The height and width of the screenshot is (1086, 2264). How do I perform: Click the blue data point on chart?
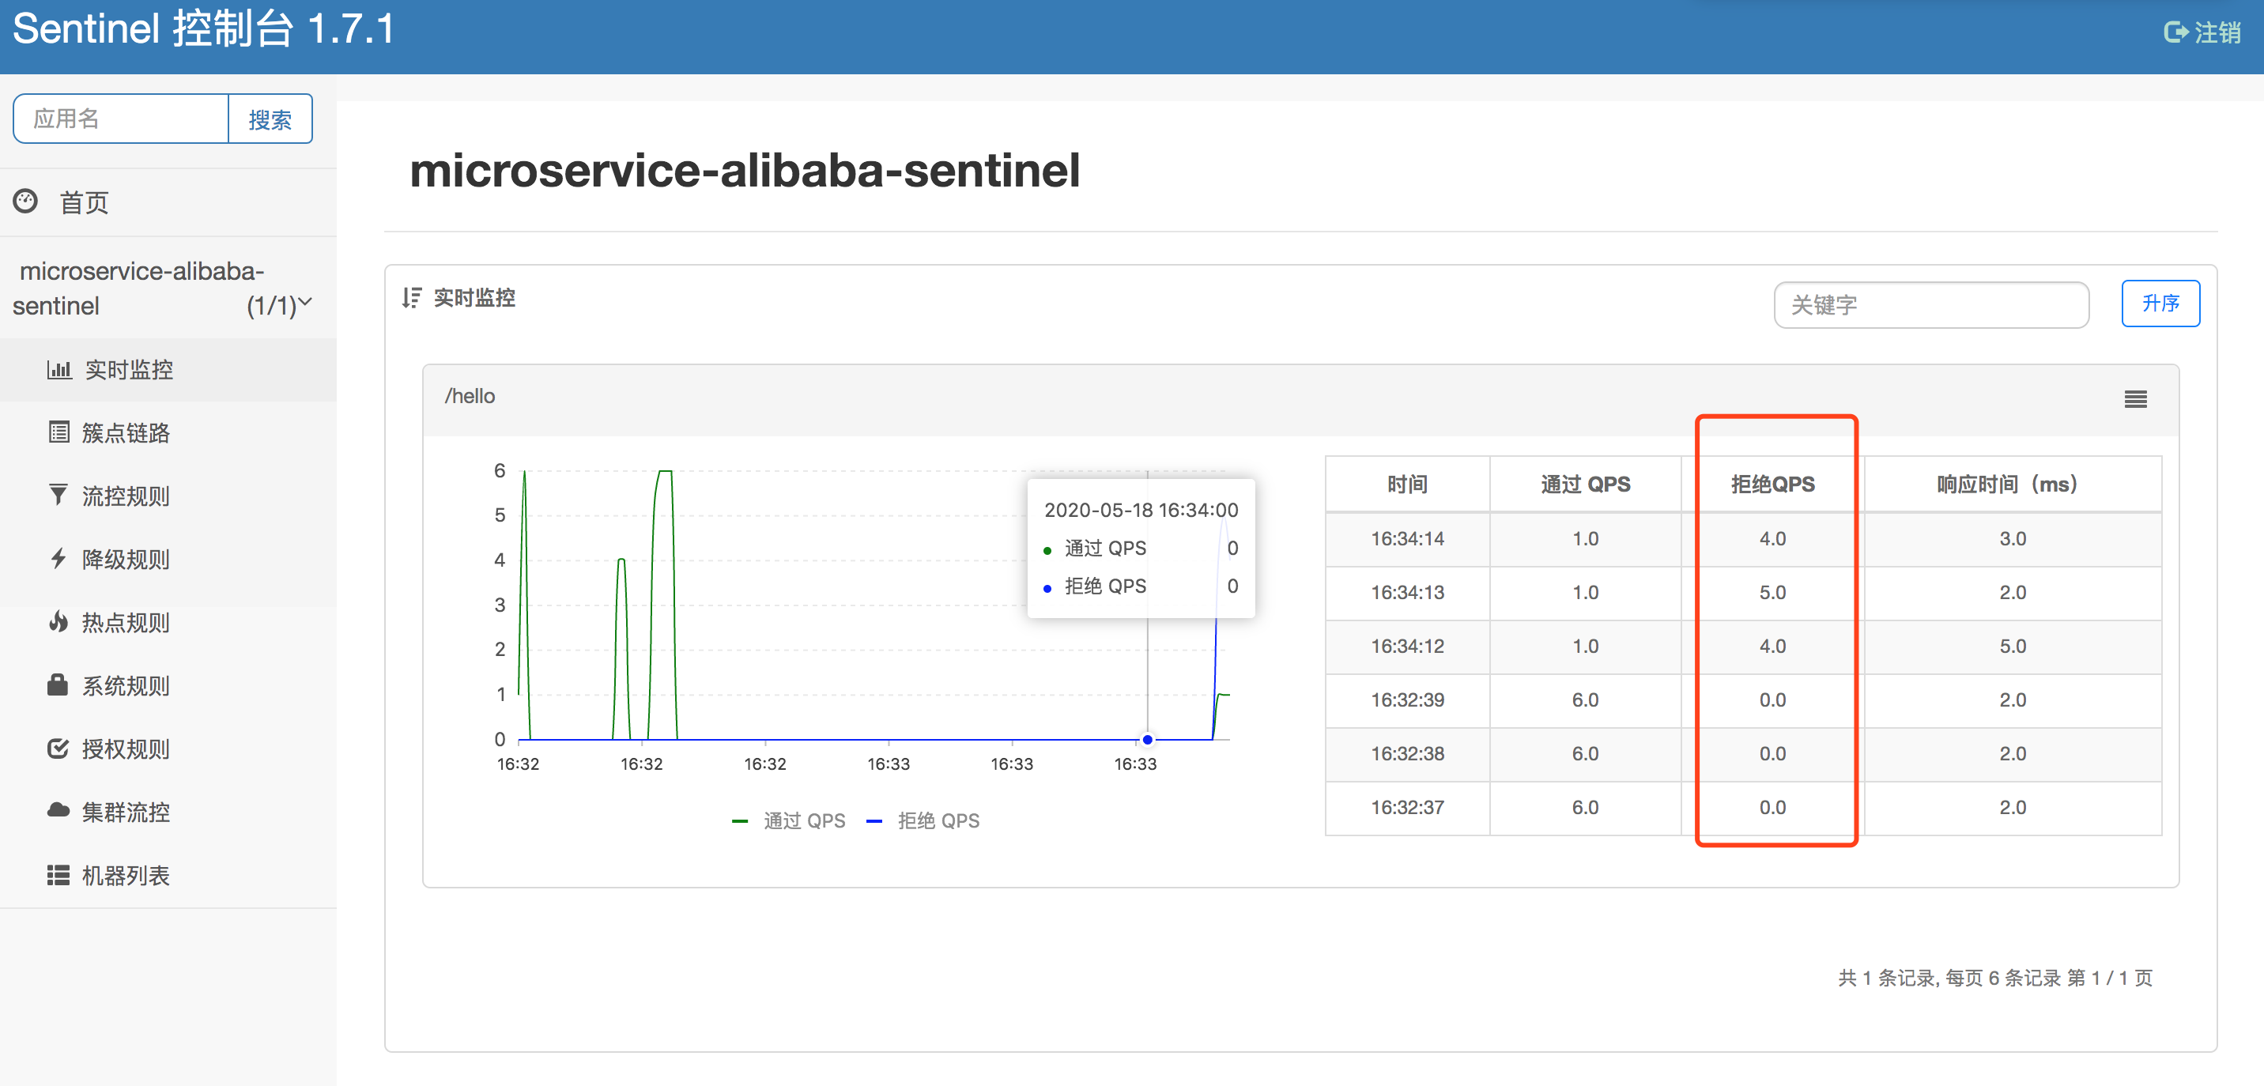(x=1147, y=740)
